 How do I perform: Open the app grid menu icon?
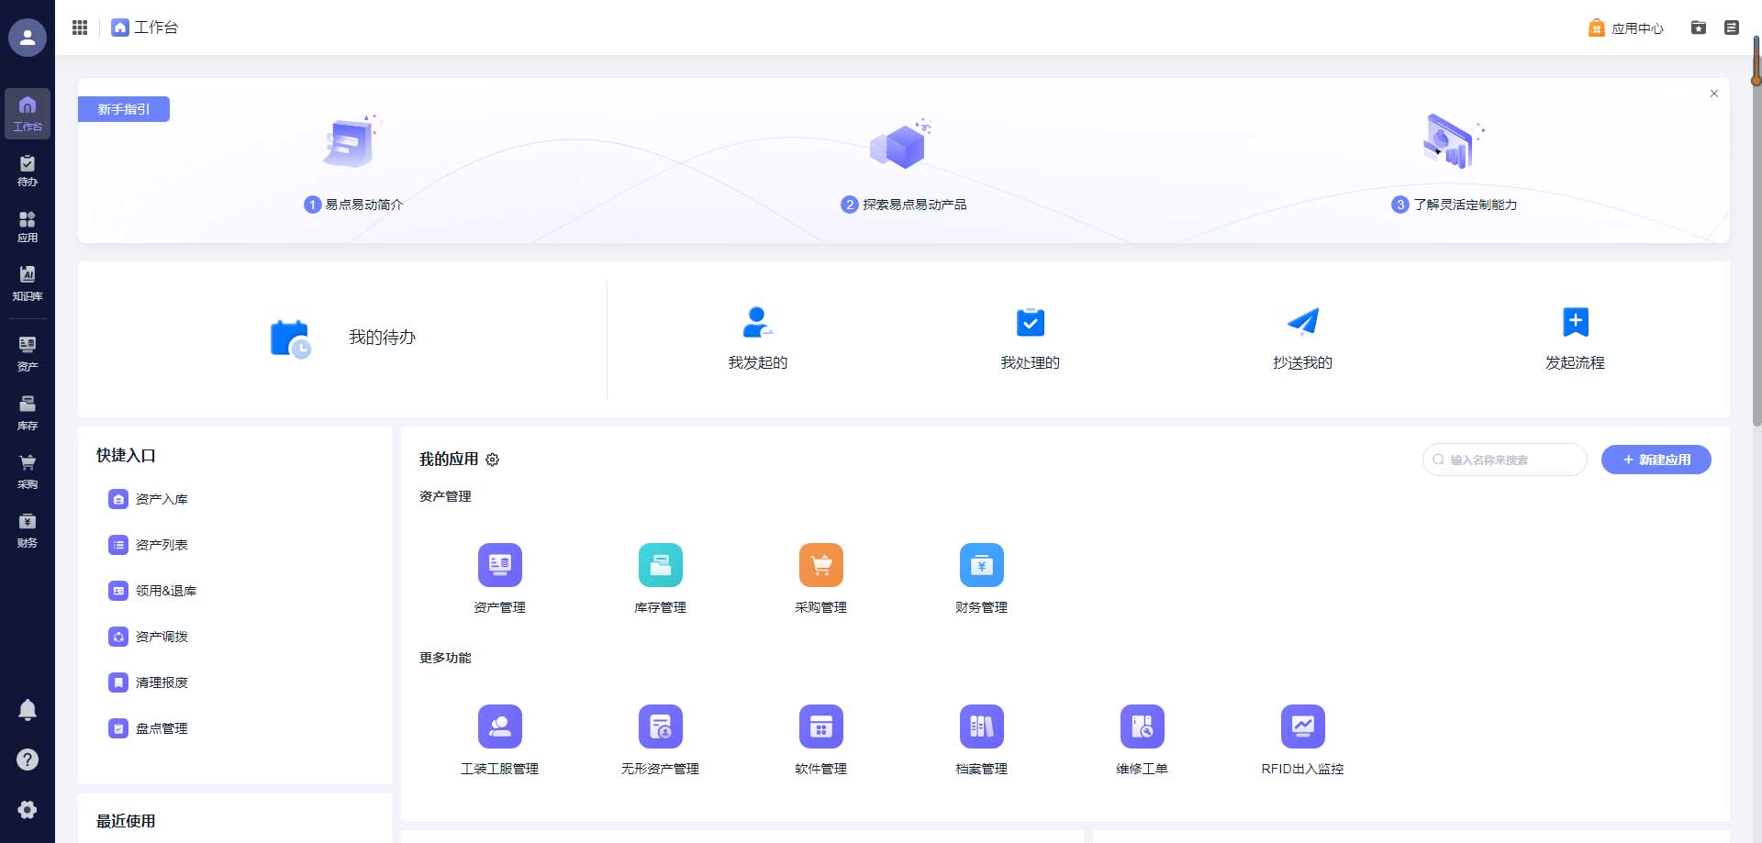click(x=80, y=28)
